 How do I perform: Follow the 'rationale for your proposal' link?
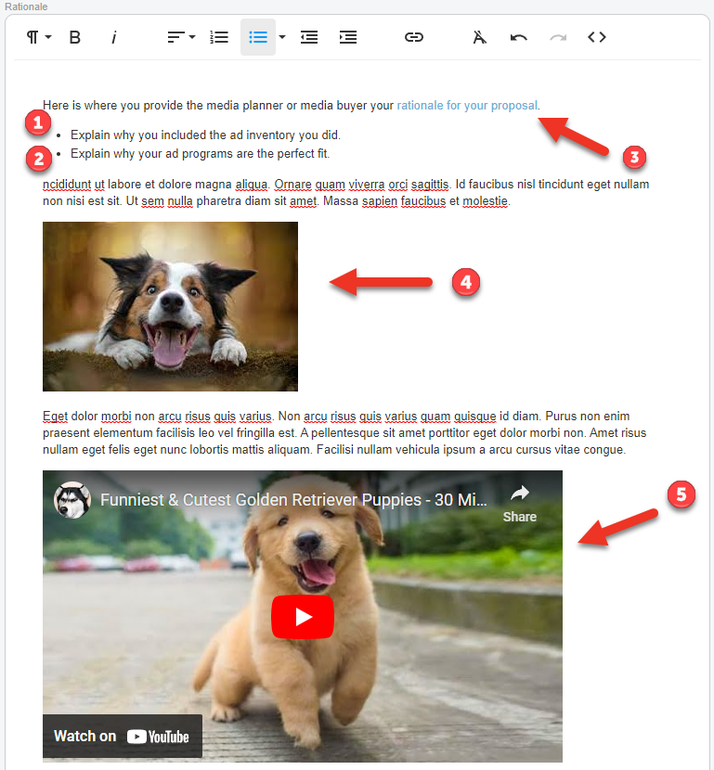point(467,106)
